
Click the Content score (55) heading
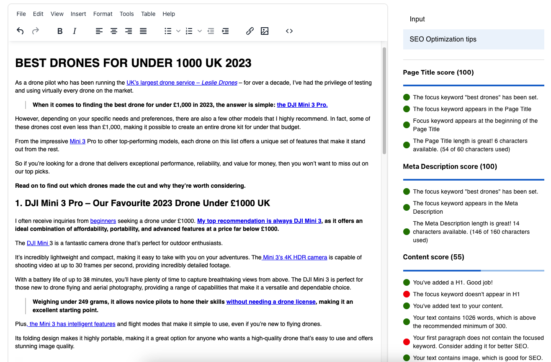point(434,257)
